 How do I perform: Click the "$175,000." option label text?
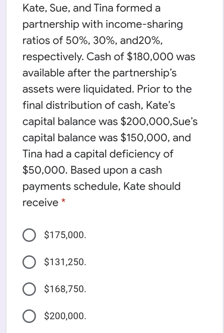(x=65, y=234)
